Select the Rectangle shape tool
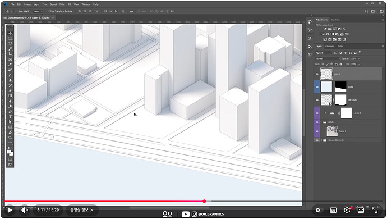The width and height of the screenshot is (387, 219). point(10,127)
